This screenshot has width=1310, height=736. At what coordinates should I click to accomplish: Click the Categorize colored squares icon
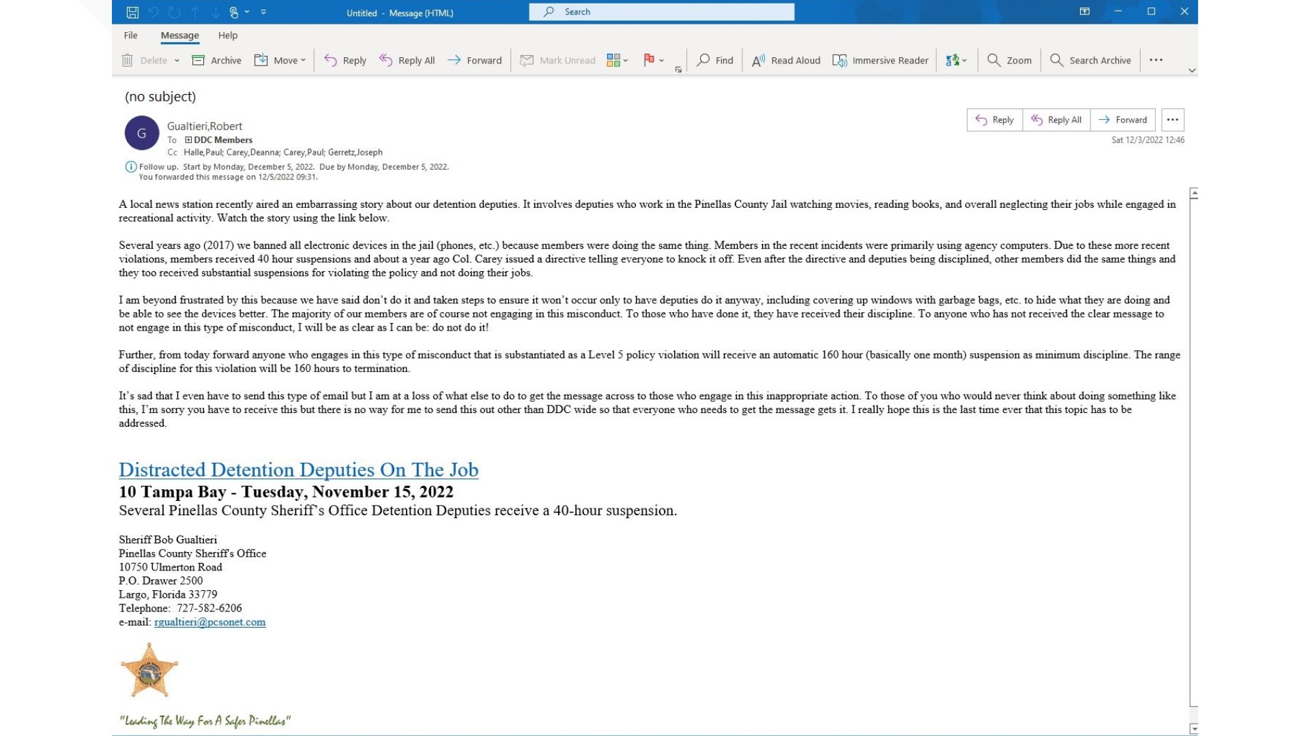point(613,60)
